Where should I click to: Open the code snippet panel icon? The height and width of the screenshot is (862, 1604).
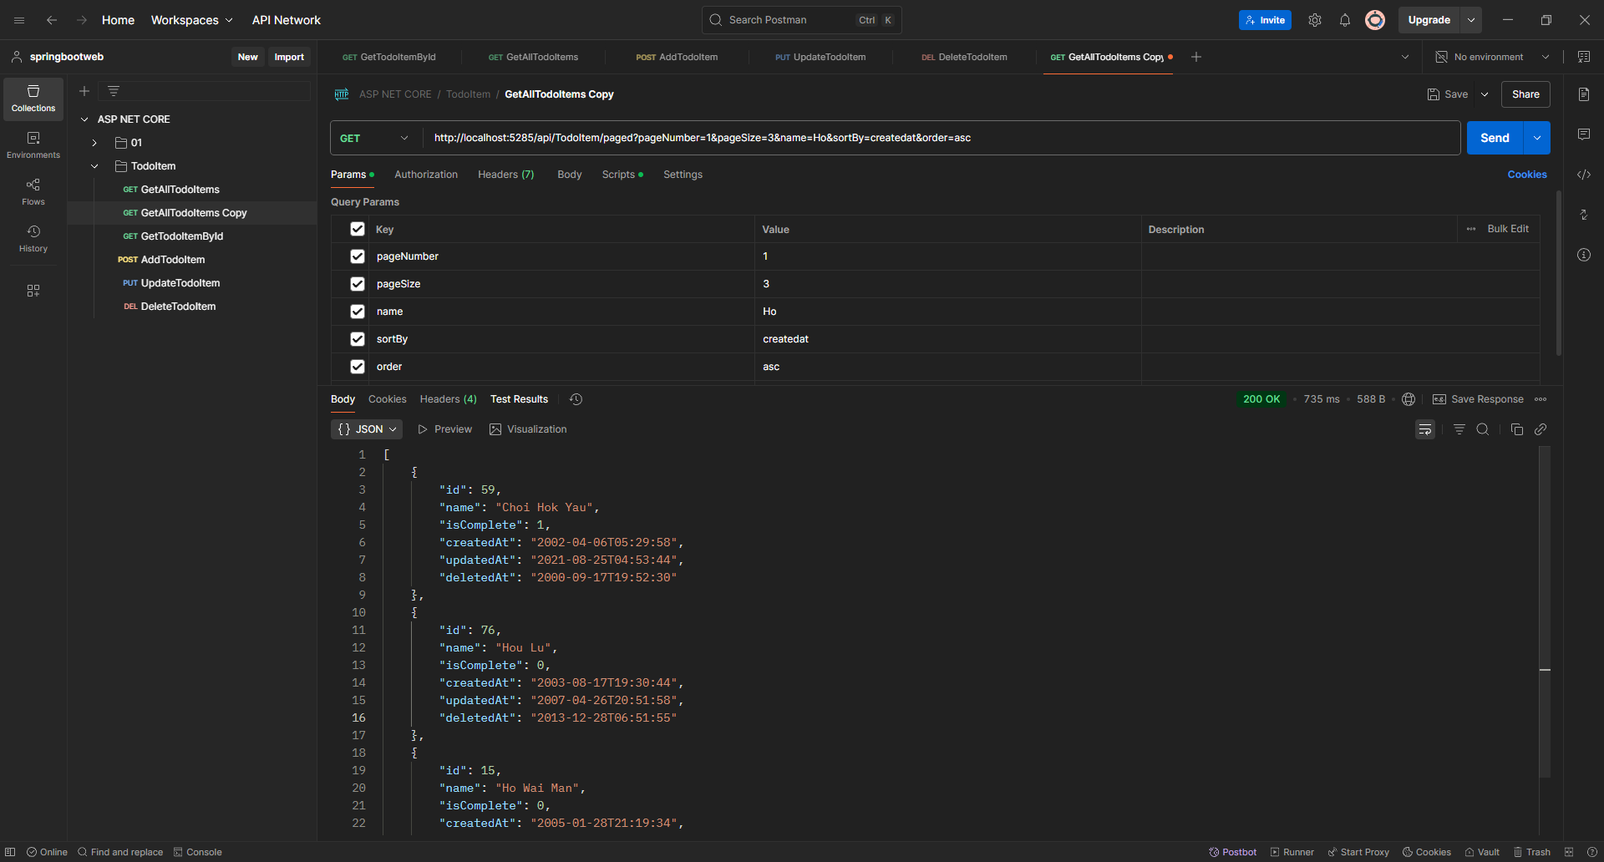click(x=1583, y=175)
